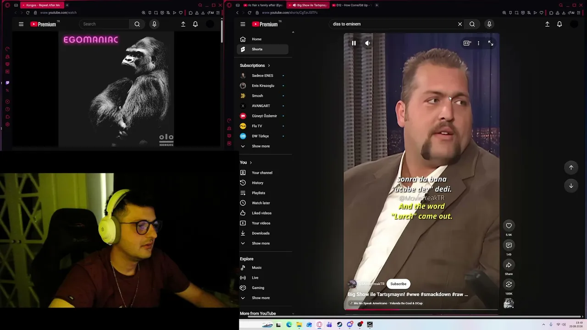Go to the previous Short
Image resolution: width=587 pixels, height=330 pixels.
click(x=571, y=167)
